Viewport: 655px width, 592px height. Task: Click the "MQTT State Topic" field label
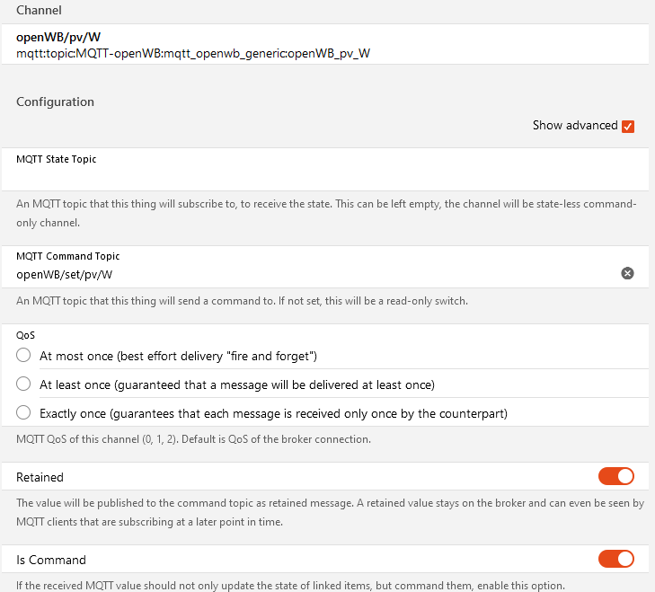pyautogui.click(x=57, y=159)
